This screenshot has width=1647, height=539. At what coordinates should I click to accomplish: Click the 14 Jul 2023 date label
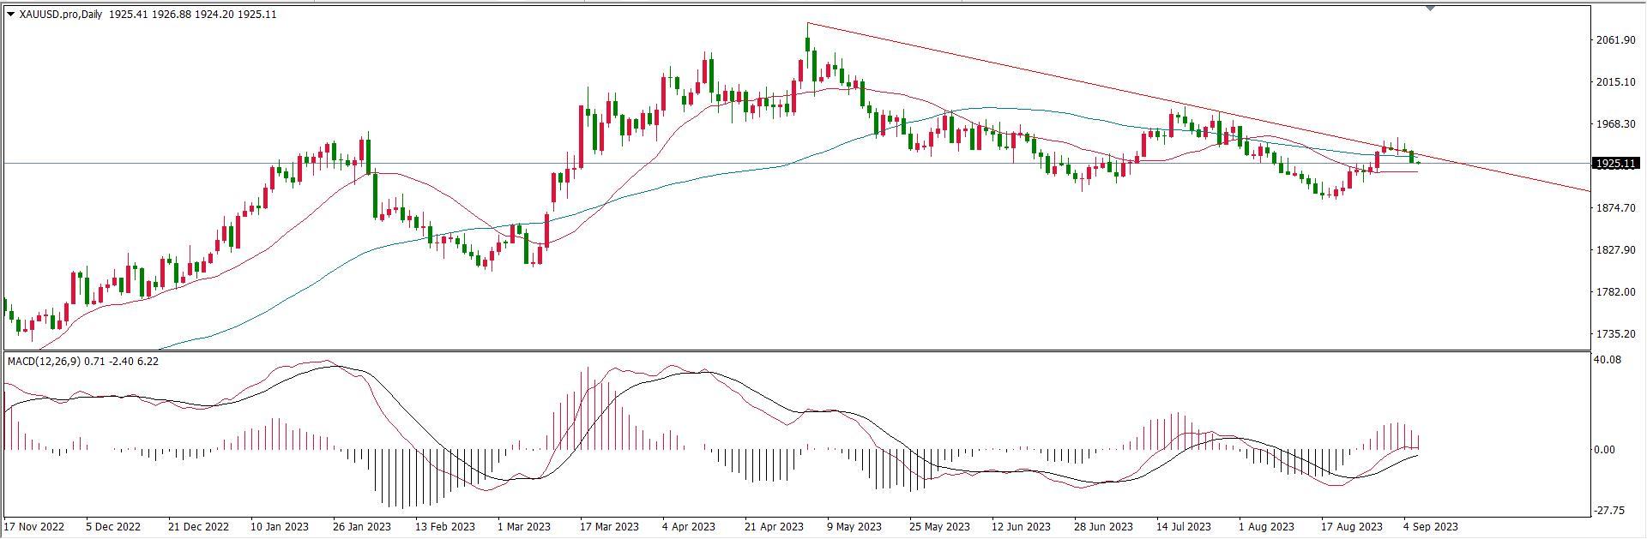click(1184, 526)
